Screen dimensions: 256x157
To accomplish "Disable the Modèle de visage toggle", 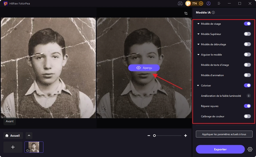I will coord(247,24).
